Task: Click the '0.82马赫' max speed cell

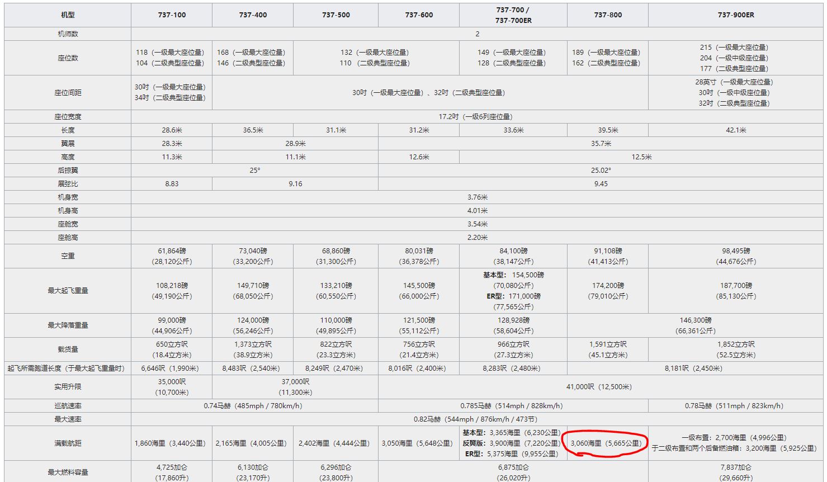Action: (478, 419)
